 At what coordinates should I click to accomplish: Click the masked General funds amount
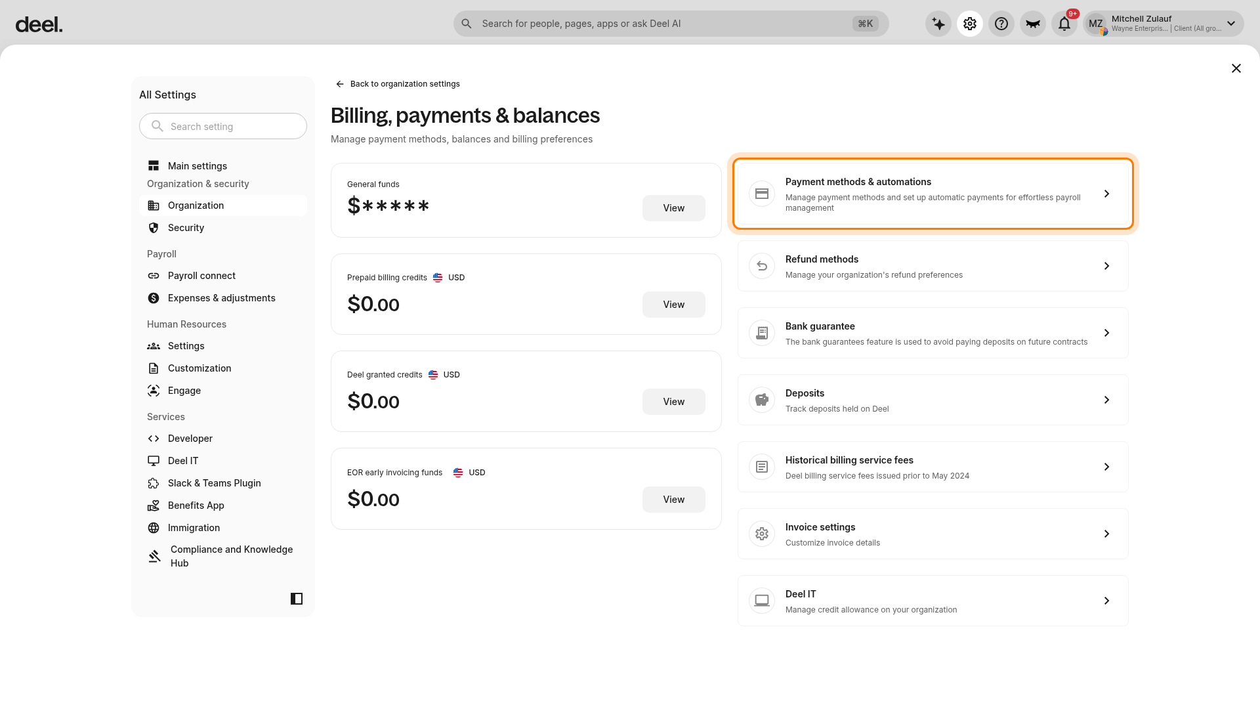click(x=388, y=206)
